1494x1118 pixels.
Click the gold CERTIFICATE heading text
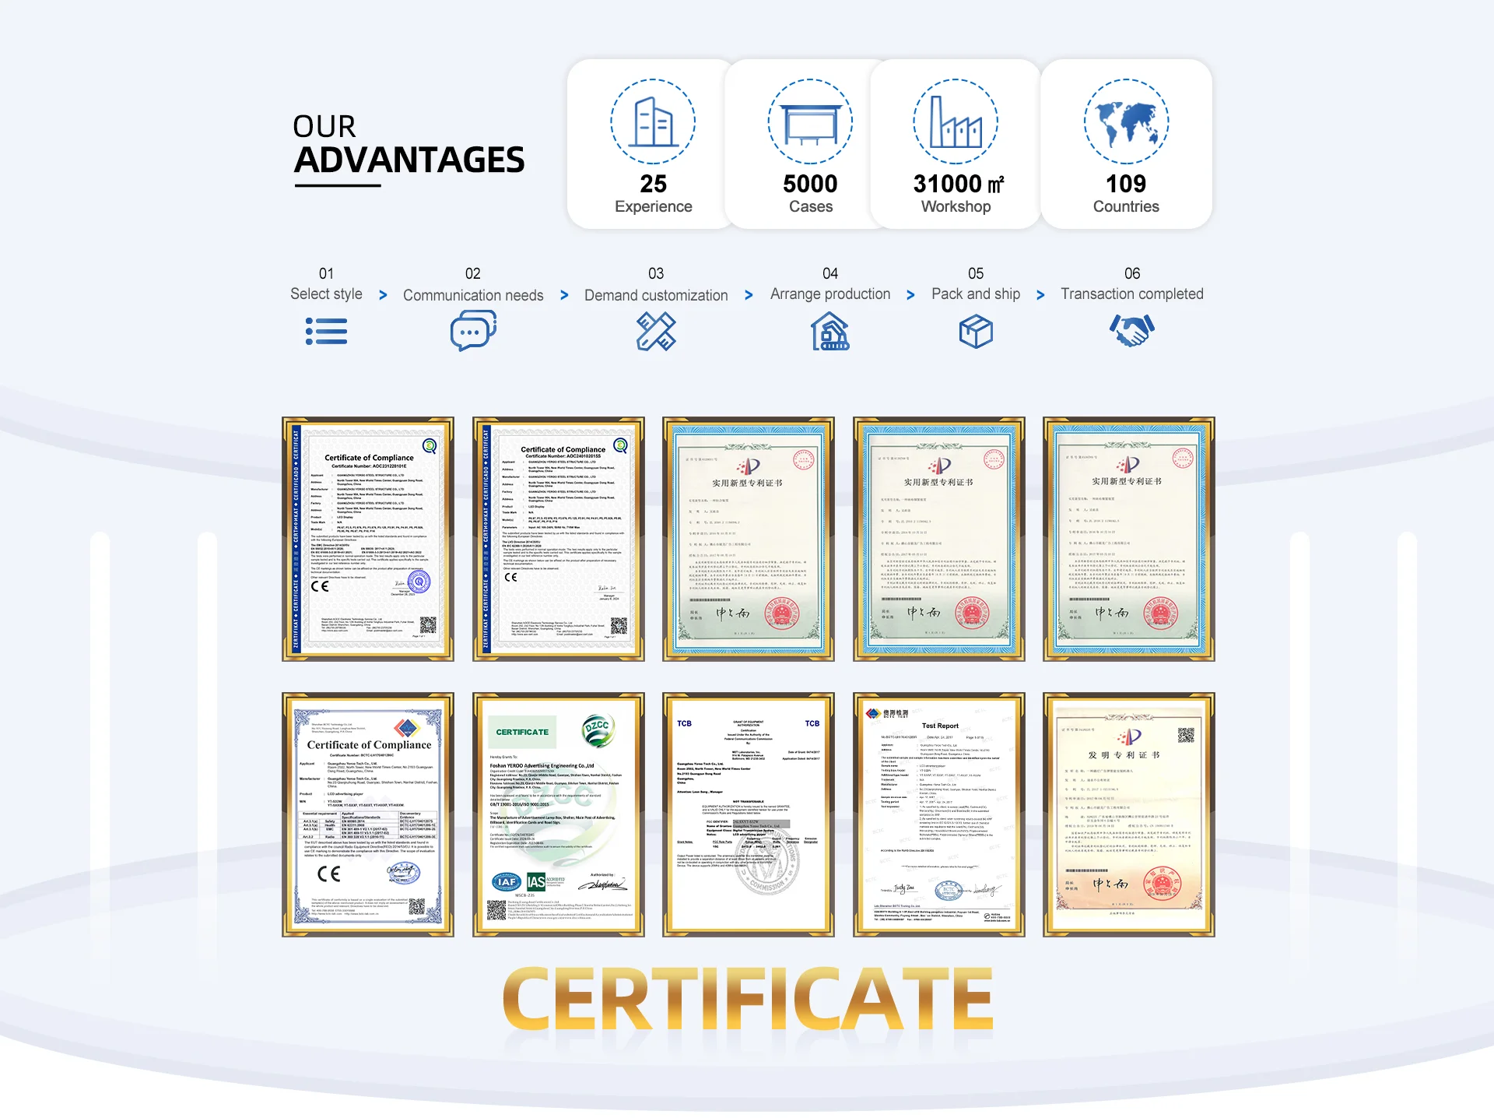[747, 999]
